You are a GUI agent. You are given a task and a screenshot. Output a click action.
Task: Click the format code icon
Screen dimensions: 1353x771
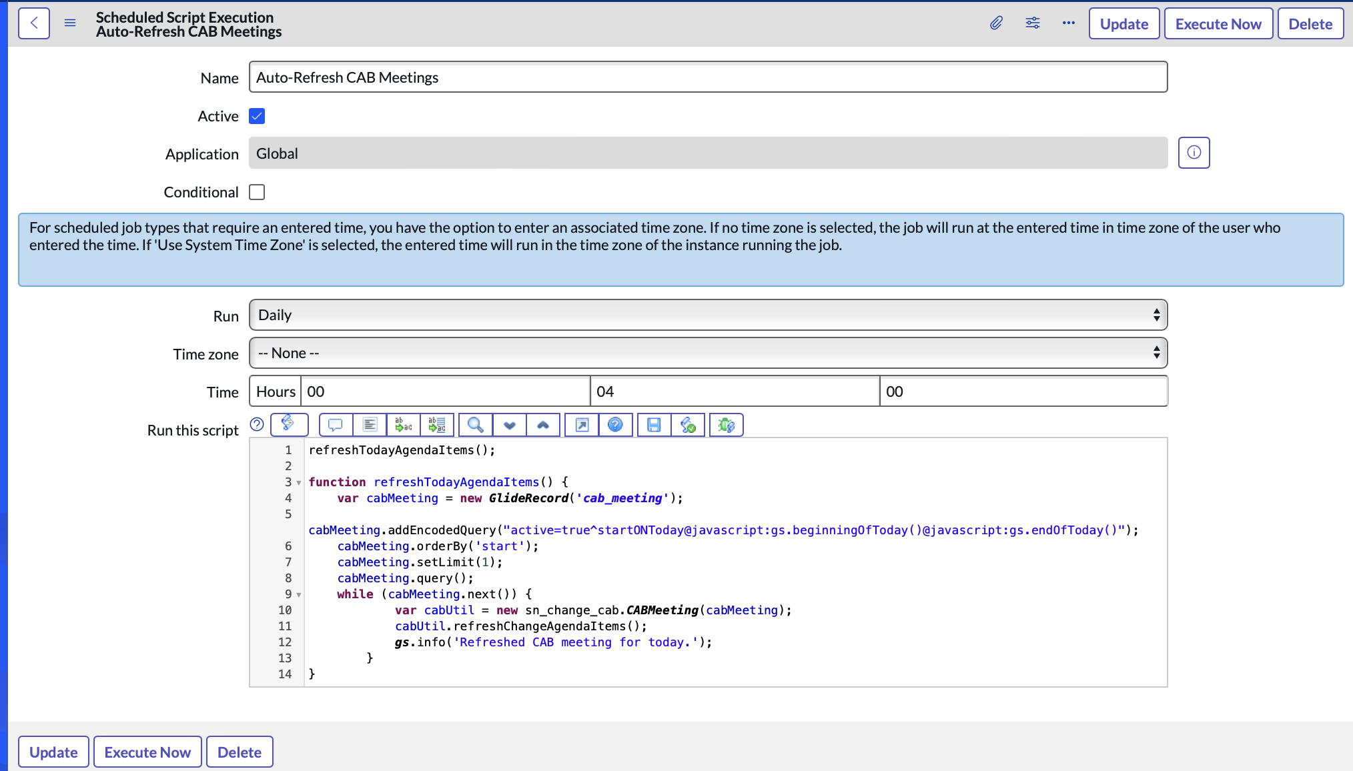tap(370, 425)
